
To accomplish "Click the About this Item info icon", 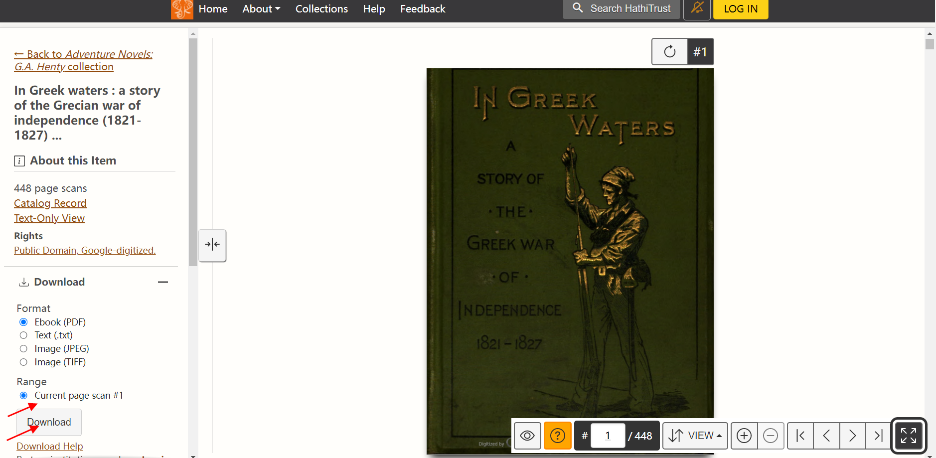I will click(19, 160).
